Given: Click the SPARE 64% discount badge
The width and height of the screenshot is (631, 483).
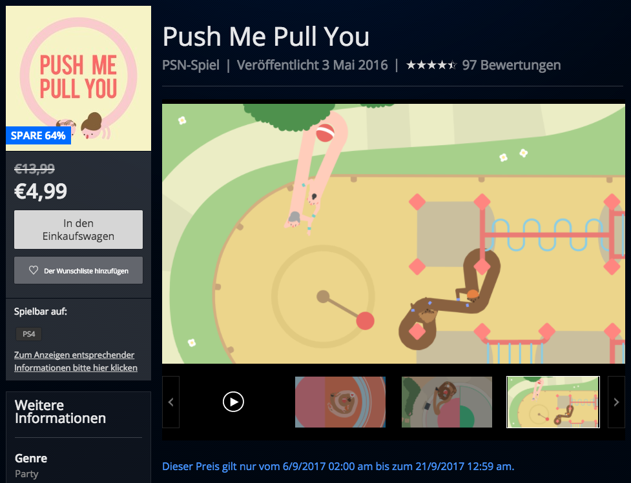Looking at the screenshot, I should coord(38,135).
